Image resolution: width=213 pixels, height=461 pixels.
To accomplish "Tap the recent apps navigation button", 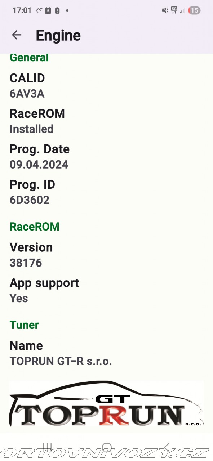I will pos(47,447).
